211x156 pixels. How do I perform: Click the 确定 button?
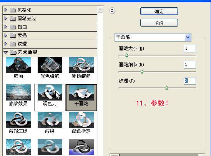pyautogui.click(x=159, y=11)
